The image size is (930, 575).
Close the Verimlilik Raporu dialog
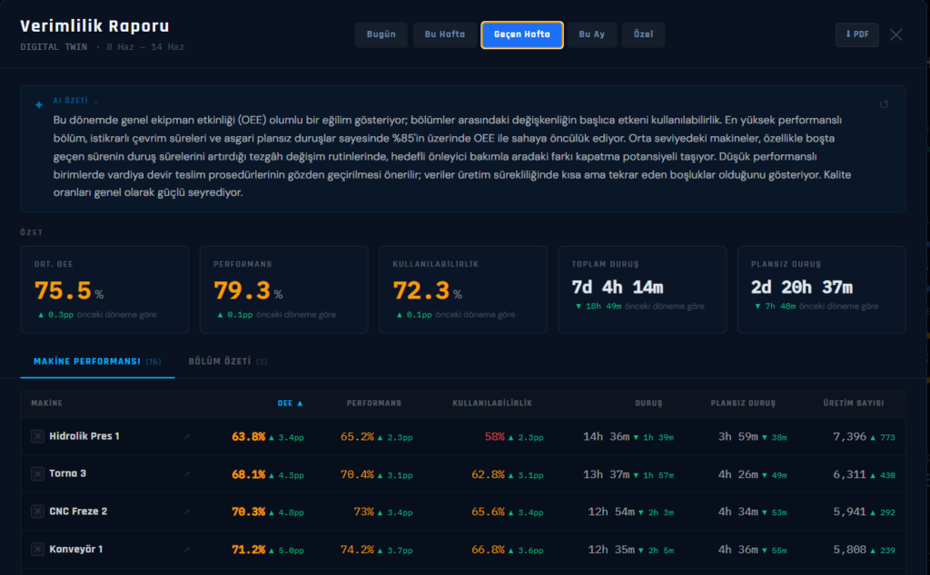tap(895, 35)
